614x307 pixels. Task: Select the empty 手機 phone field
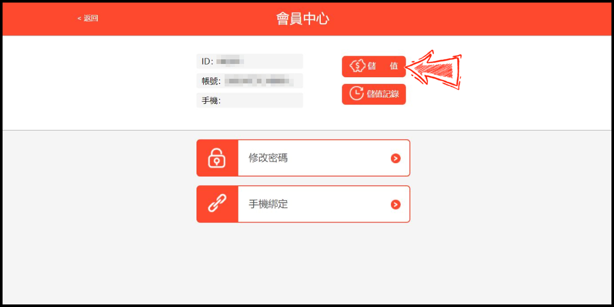pos(250,100)
